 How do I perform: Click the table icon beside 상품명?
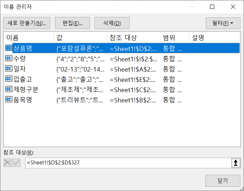pyautogui.click(x=9, y=48)
